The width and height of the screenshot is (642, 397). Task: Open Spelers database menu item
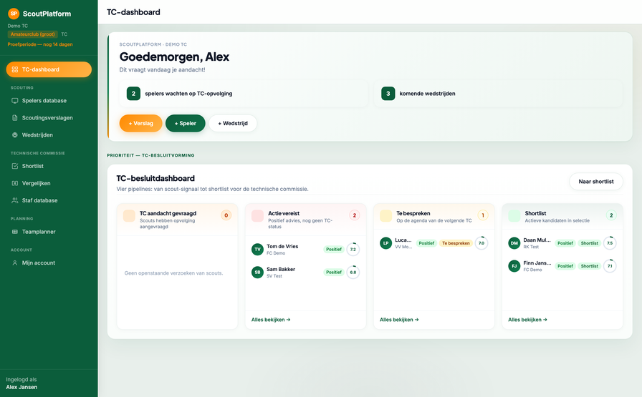coord(49,101)
